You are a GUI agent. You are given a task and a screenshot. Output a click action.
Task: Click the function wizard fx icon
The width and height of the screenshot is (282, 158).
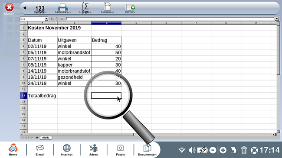point(52,19)
